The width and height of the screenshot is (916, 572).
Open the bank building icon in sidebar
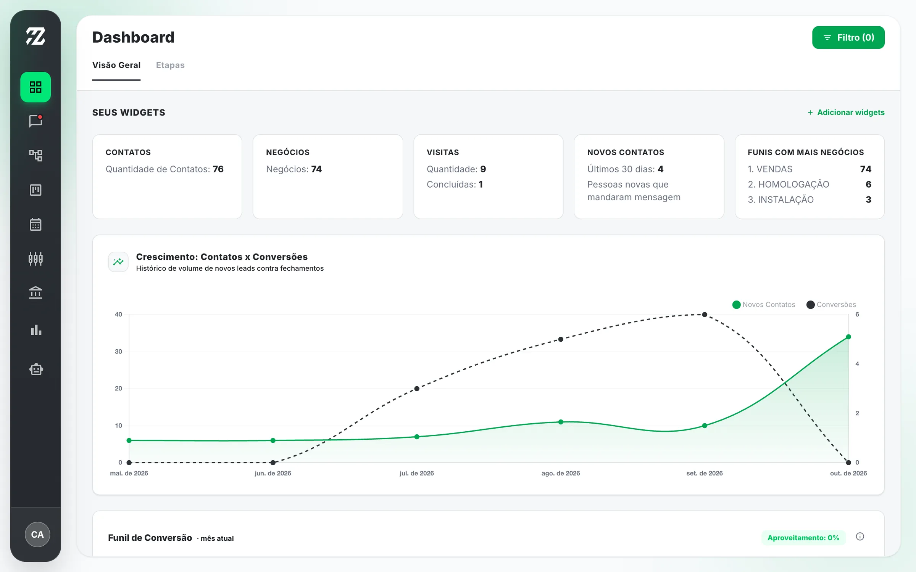(35, 292)
